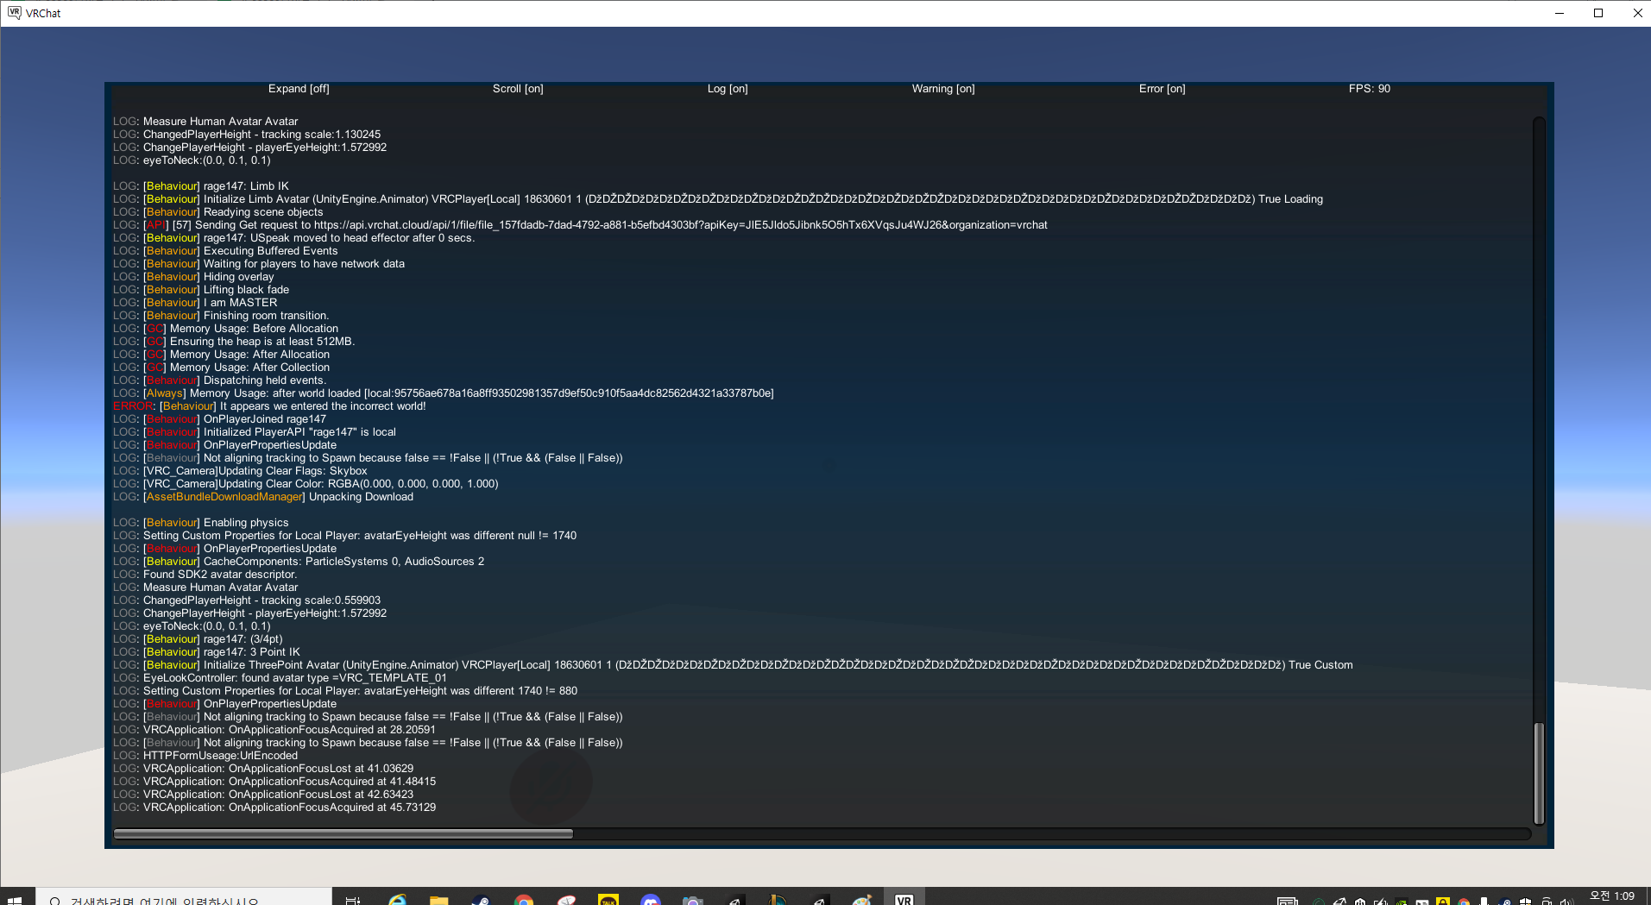The width and height of the screenshot is (1651, 905).
Task: Select 'Memory Usage: After Collection' log line
Action: tap(222, 368)
